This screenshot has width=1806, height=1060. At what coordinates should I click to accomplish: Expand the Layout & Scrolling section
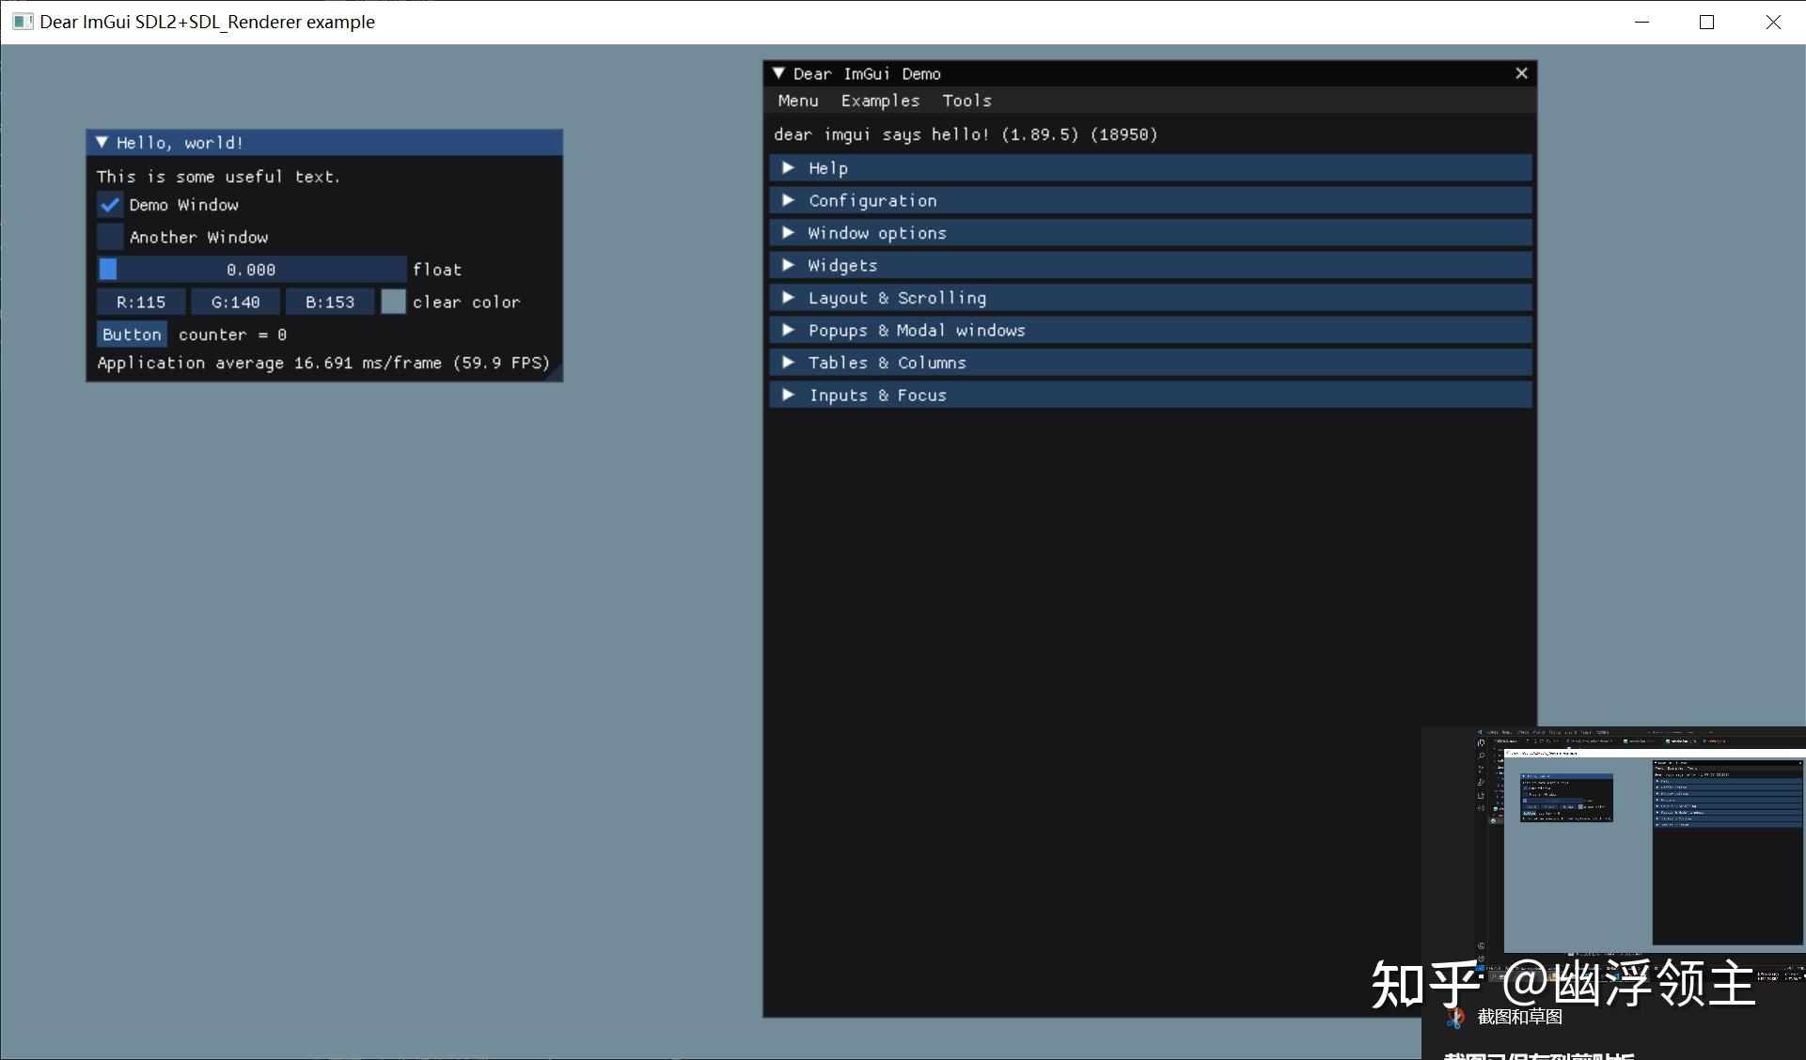[x=788, y=297]
